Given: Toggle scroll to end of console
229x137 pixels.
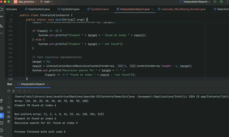Looking at the screenshot, I should [9, 112].
